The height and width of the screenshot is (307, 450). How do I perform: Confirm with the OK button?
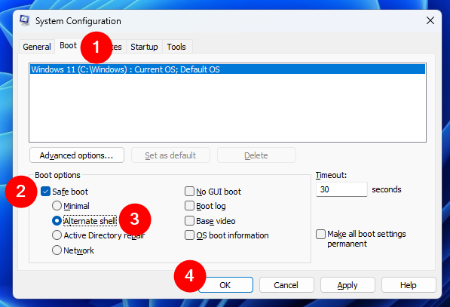tap(225, 285)
